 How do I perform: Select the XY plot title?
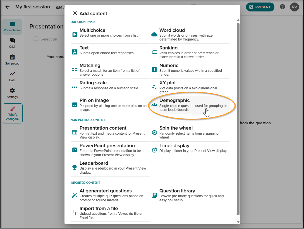[x=167, y=83]
